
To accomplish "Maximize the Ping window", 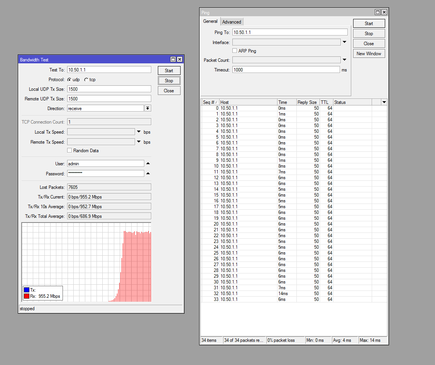I will 378,12.
